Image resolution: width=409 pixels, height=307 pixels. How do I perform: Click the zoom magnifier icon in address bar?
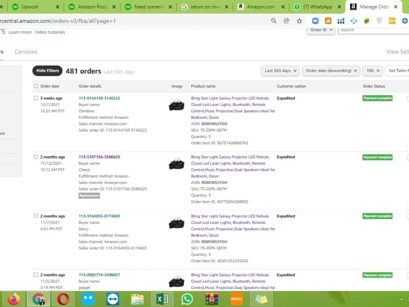point(273,21)
